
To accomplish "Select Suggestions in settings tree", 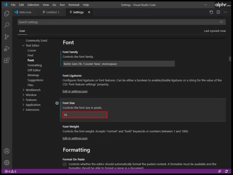I will (x=35, y=80).
